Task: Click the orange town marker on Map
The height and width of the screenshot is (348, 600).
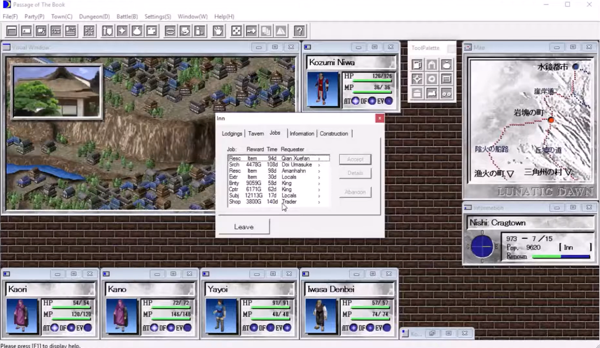Action: 551,120
